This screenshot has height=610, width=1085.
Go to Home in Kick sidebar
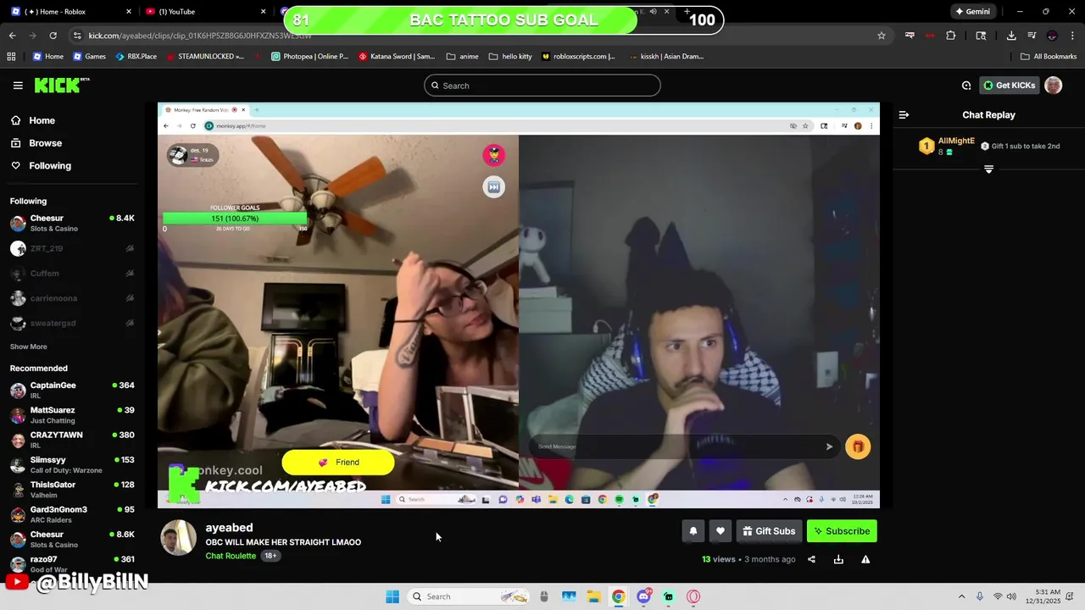coord(33,120)
